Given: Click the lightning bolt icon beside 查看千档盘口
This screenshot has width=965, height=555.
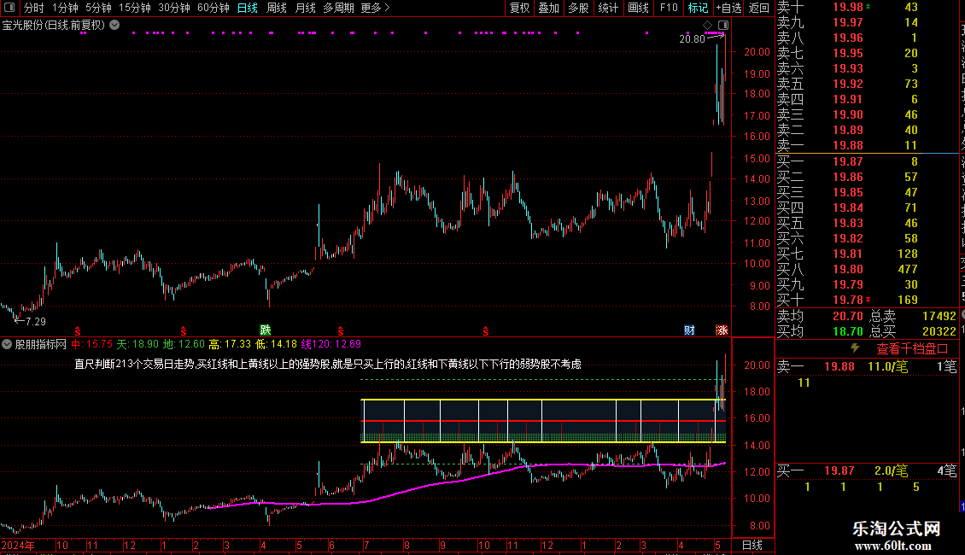Looking at the screenshot, I should (x=855, y=348).
